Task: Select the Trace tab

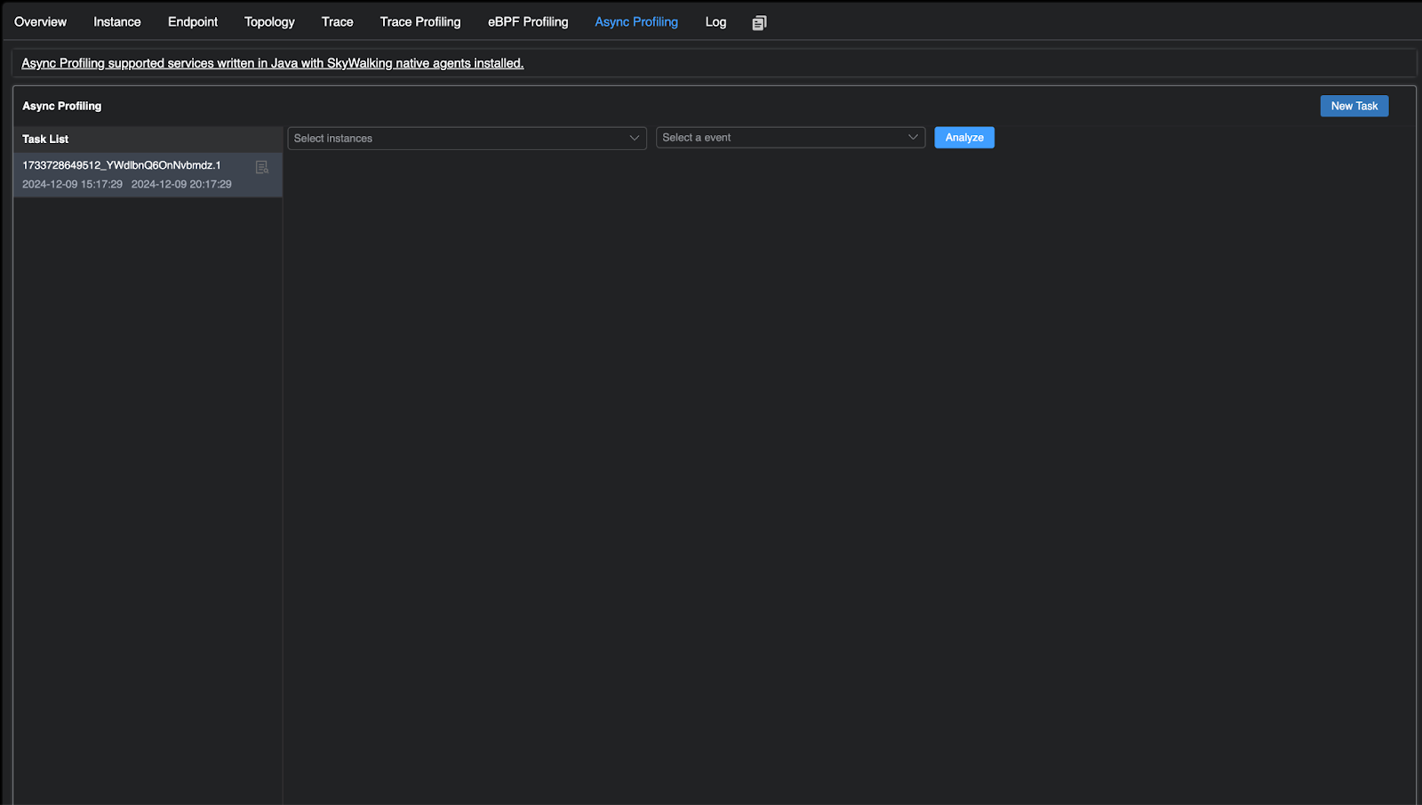Action: pos(338,22)
